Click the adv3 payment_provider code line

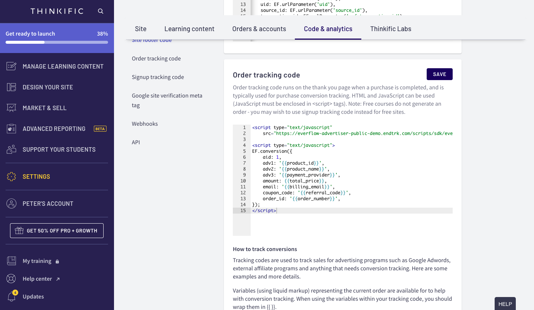coord(301,175)
